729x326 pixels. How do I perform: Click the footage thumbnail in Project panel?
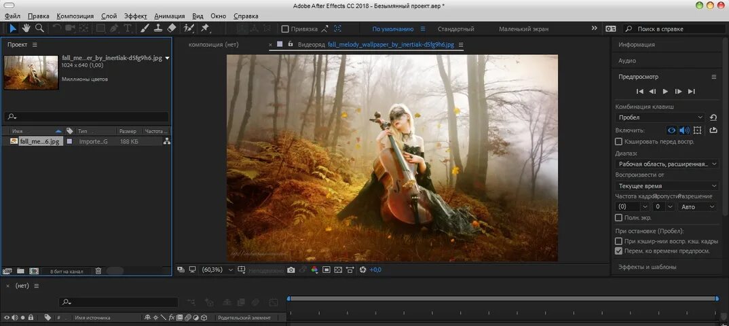(x=31, y=73)
